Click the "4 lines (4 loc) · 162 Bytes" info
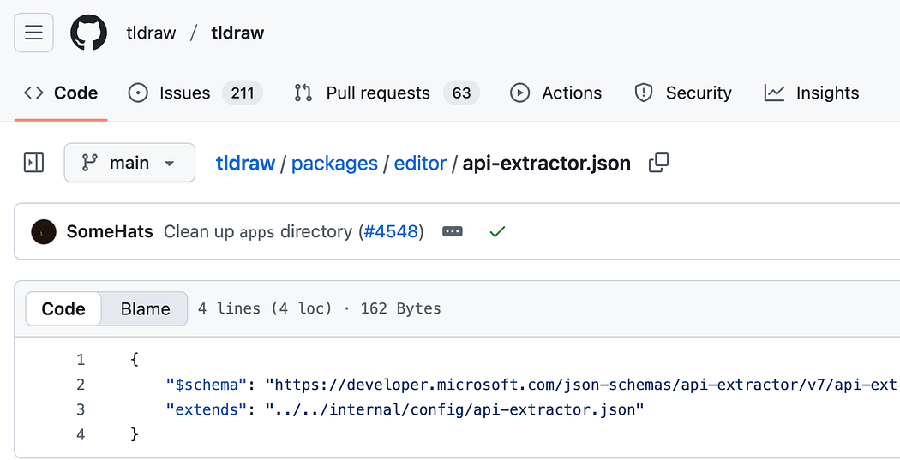Screen dimensions: 900x460 pyautogui.click(x=320, y=308)
